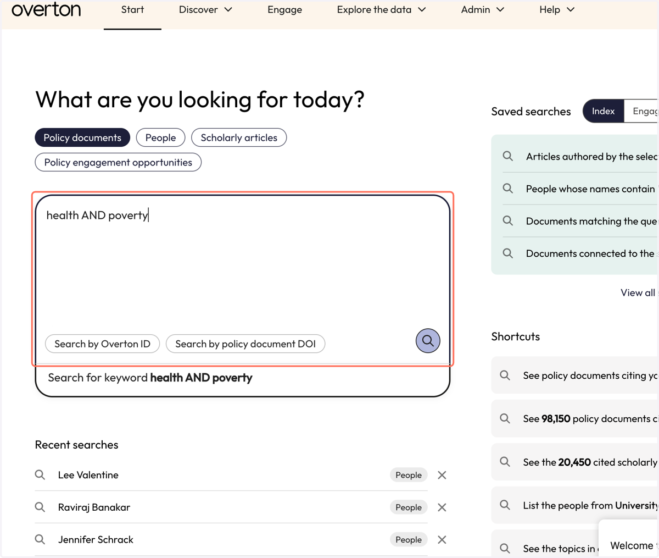Click magnifier in 'List the people from University' shortcut
Screen dimensions: 659x558
tap(505, 505)
